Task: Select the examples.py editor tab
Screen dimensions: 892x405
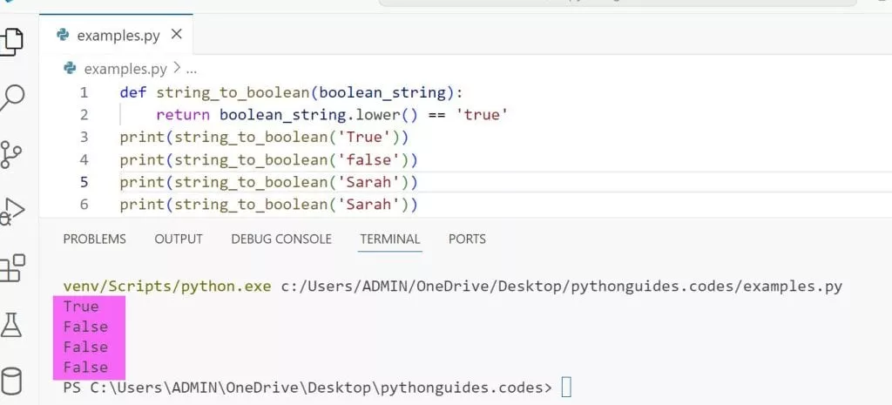Action: (x=117, y=36)
